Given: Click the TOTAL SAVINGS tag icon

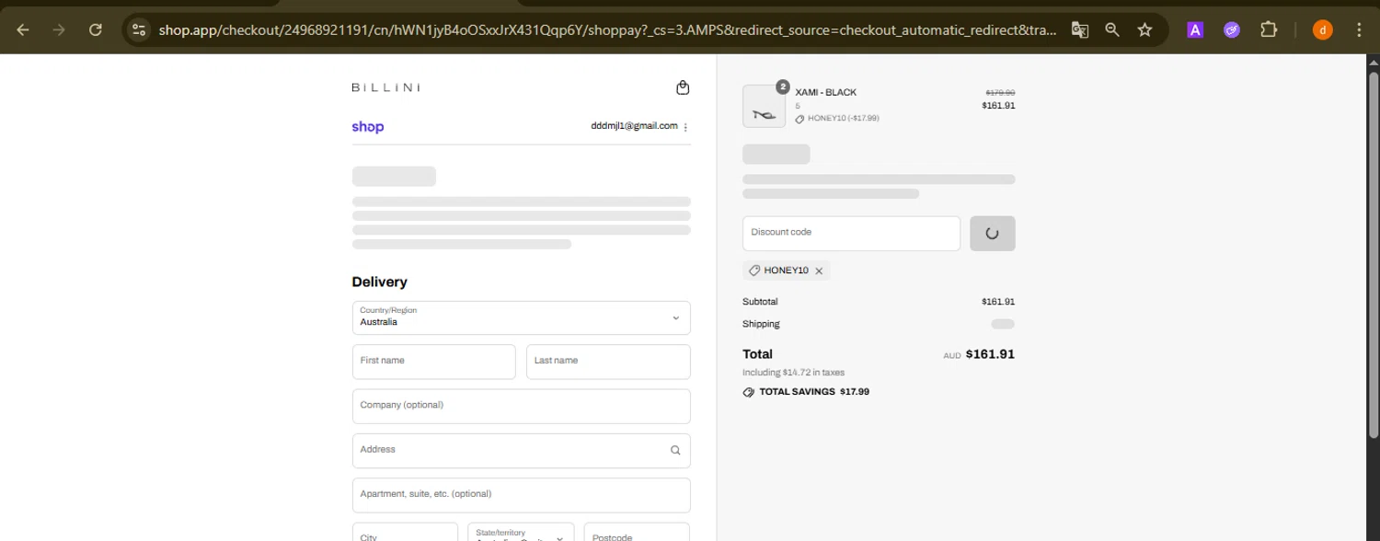Looking at the screenshot, I should pyautogui.click(x=749, y=392).
